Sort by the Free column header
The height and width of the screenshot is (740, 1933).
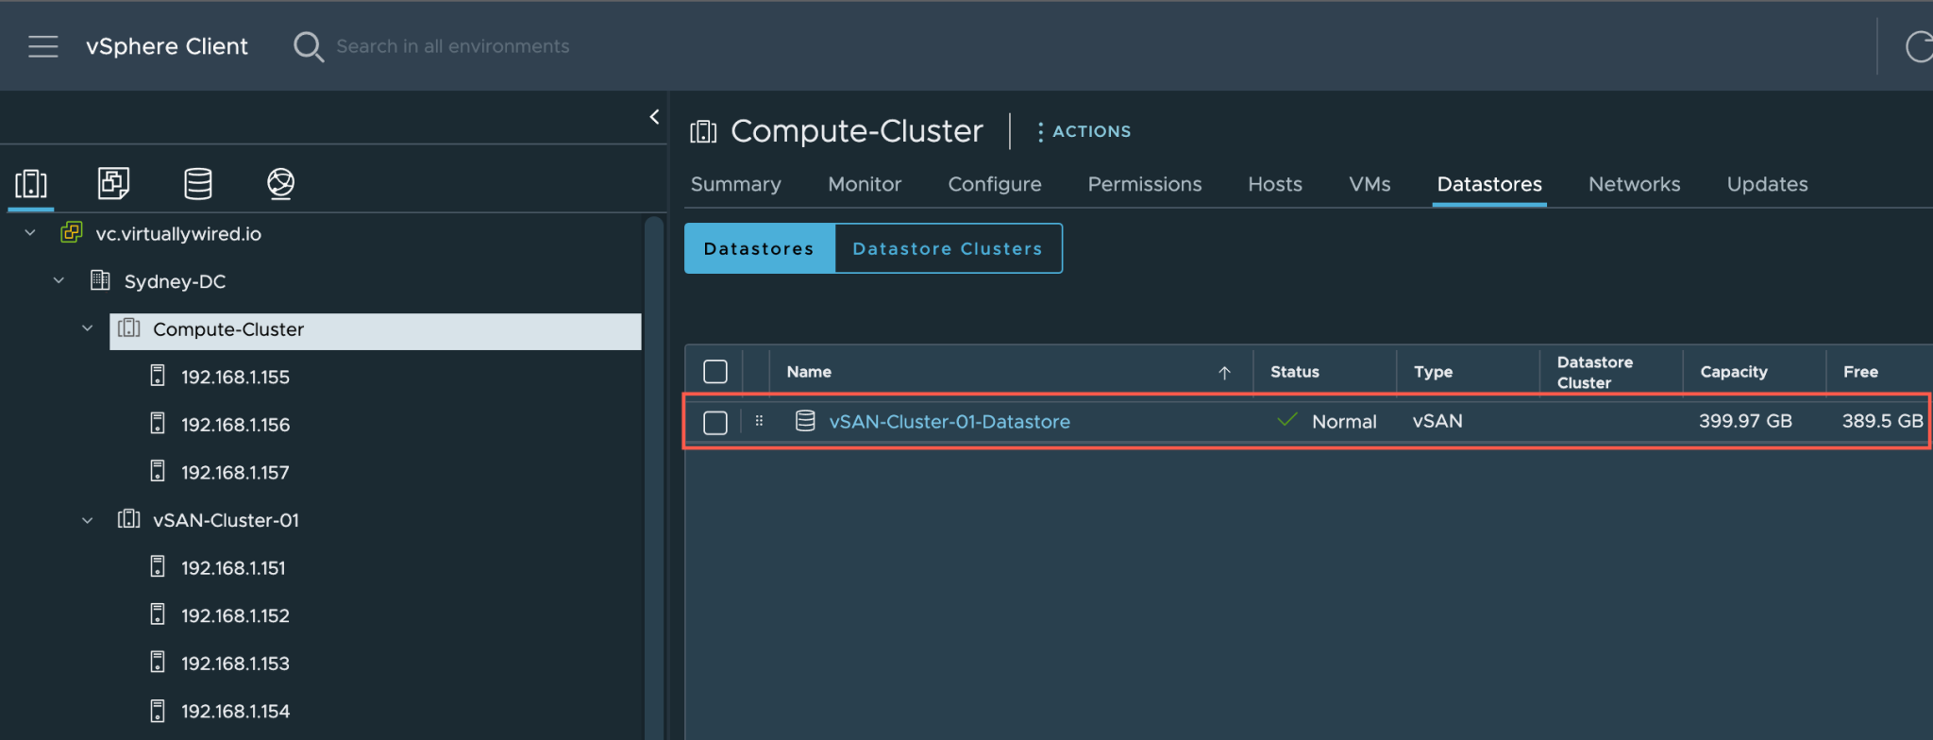[1860, 372]
